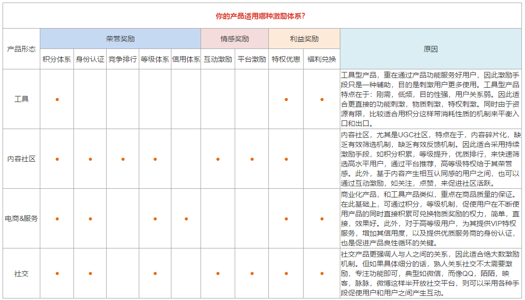This screenshot has height=300, width=525.
Task: Click the 社交产品 reason paragraph
Action: point(431,273)
